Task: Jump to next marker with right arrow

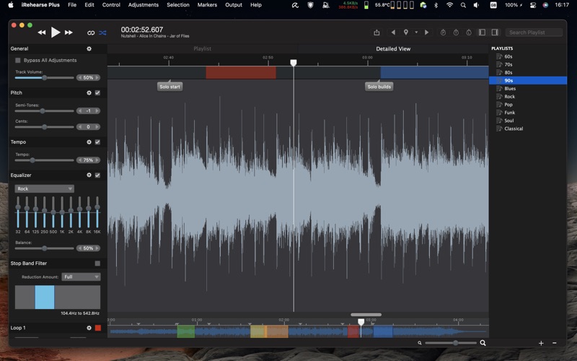Action: (426, 32)
